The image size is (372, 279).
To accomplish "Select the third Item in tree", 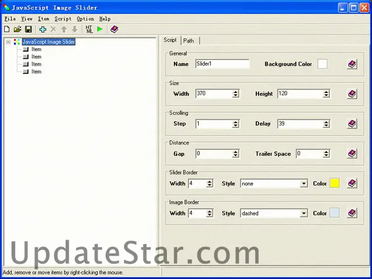I will coord(36,64).
